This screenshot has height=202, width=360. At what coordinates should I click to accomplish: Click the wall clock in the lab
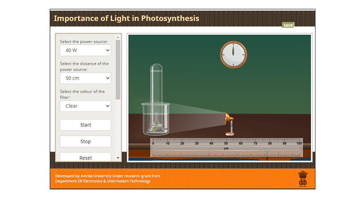point(233,55)
